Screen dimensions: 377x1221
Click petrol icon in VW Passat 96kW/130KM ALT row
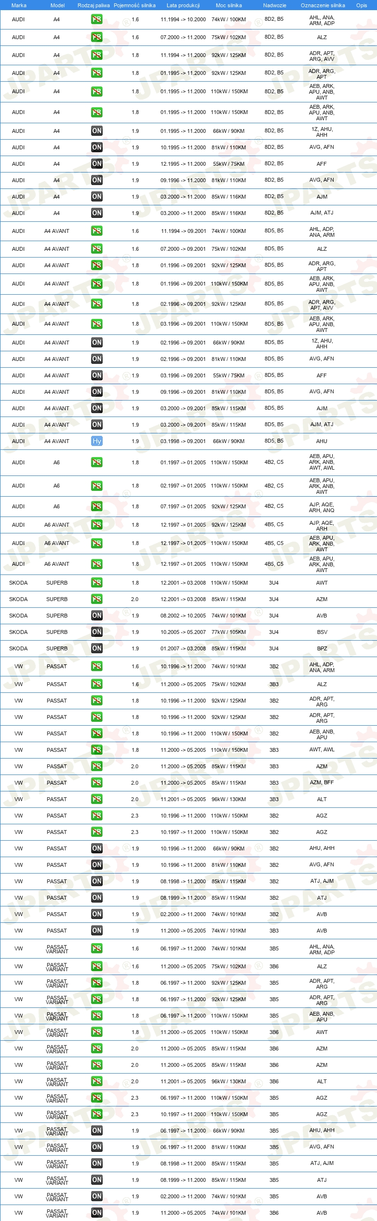(x=97, y=799)
